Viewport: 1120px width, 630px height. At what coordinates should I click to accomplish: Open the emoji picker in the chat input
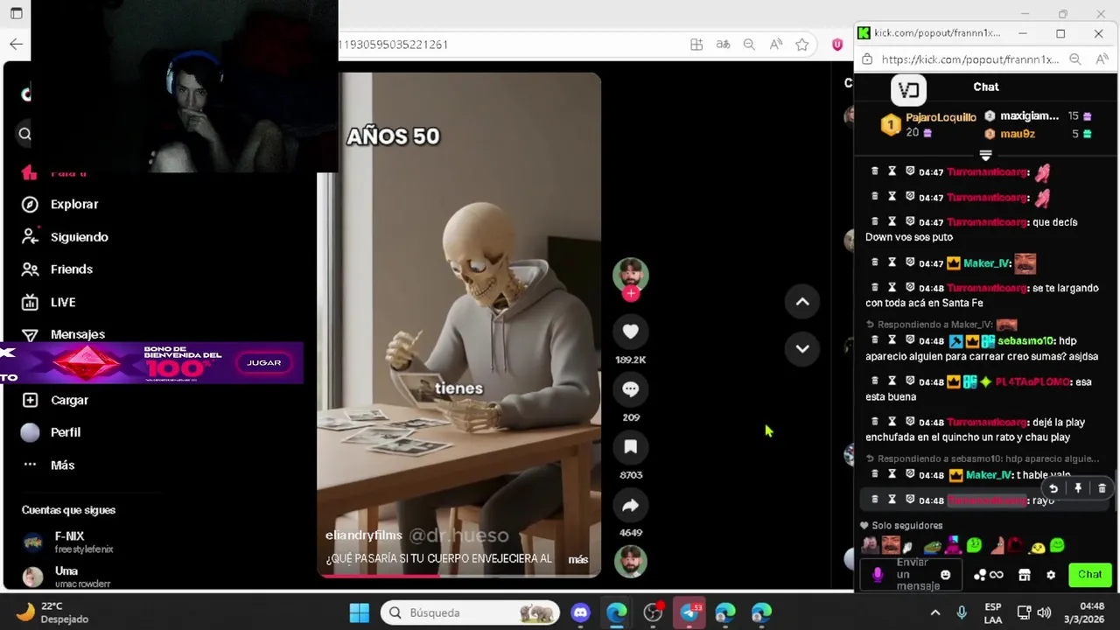945,575
